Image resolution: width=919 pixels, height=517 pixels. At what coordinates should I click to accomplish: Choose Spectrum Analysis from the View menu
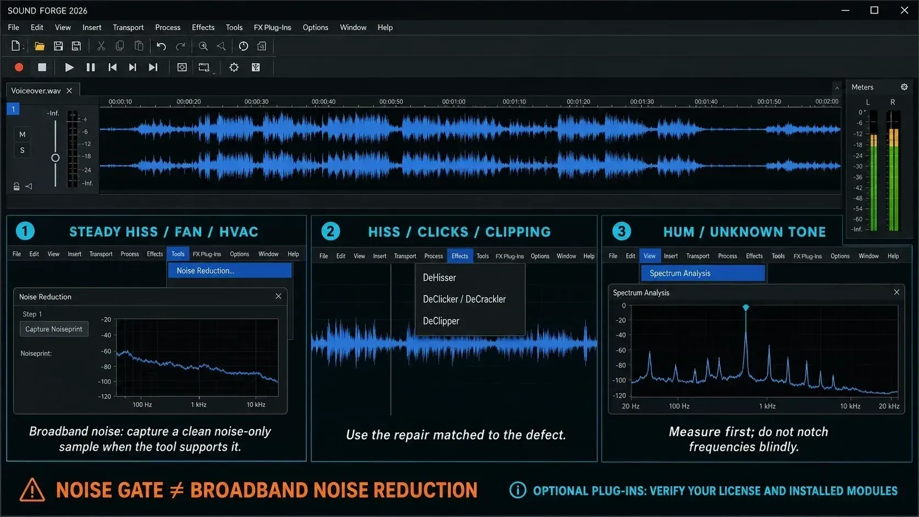[x=703, y=273]
